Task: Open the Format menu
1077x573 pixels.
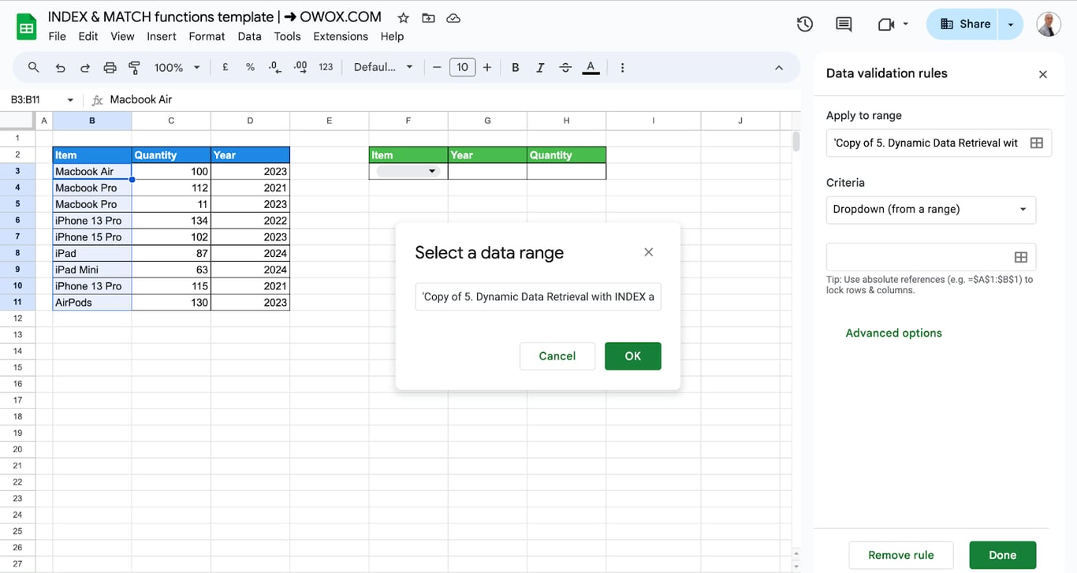Action: point(207,36)
